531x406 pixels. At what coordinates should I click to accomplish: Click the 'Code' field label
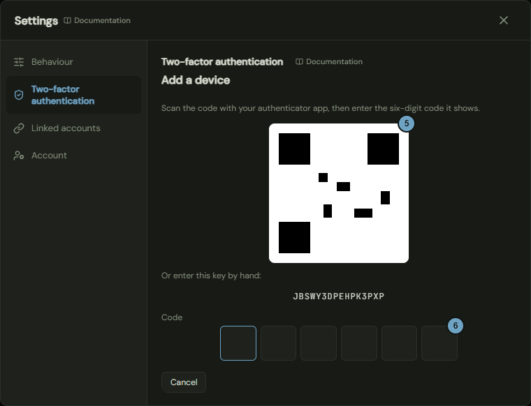tap(172, 317)
